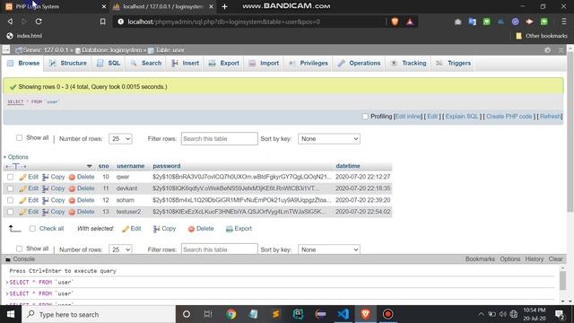This screenshot has height=323, width=574.
Task: Open the Import tab
Action: pos(264,64)
